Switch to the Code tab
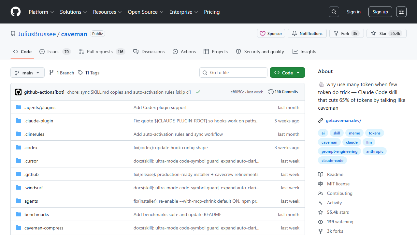 [x=22, y=52]
